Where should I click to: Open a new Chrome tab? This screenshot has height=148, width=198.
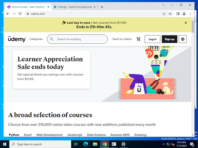click(x=102, y=7)
